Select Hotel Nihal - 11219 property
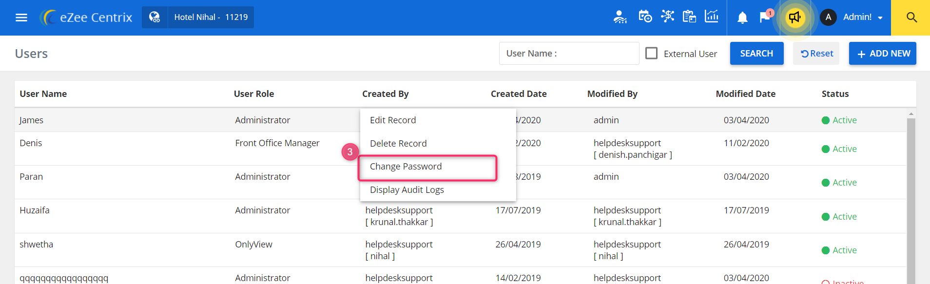 [x=211, y=17]
